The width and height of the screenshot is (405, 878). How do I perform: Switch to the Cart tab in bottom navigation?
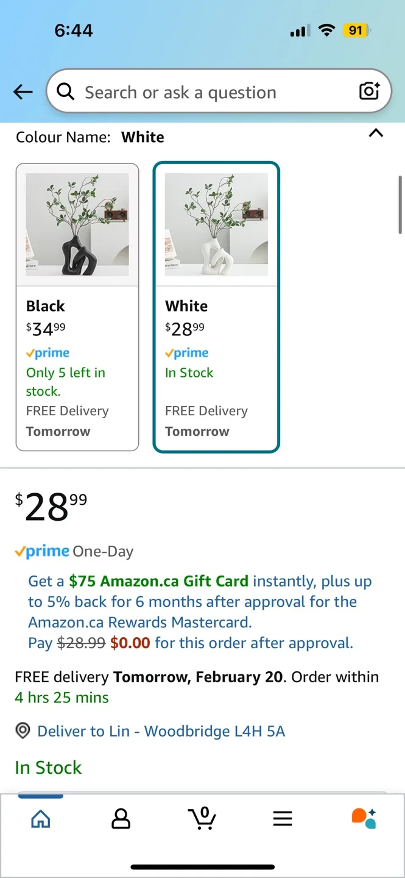pos(202,819)
